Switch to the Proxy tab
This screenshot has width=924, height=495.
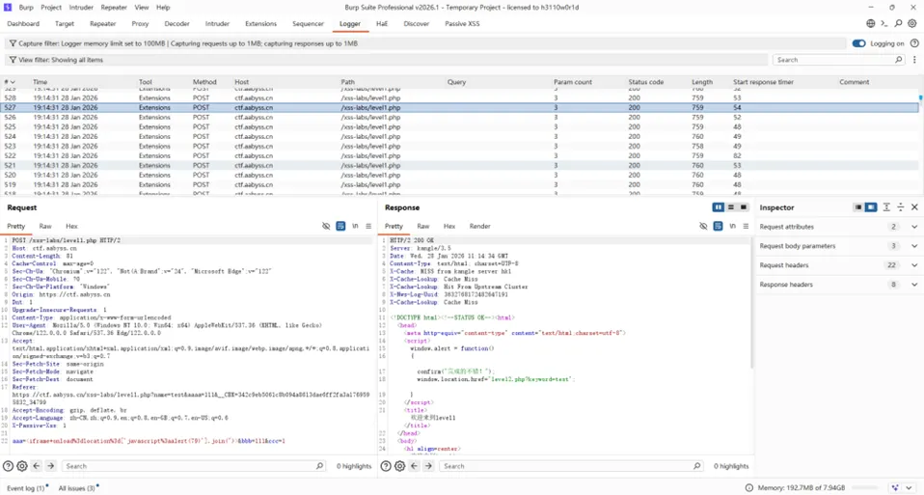(x=140, y=23)
